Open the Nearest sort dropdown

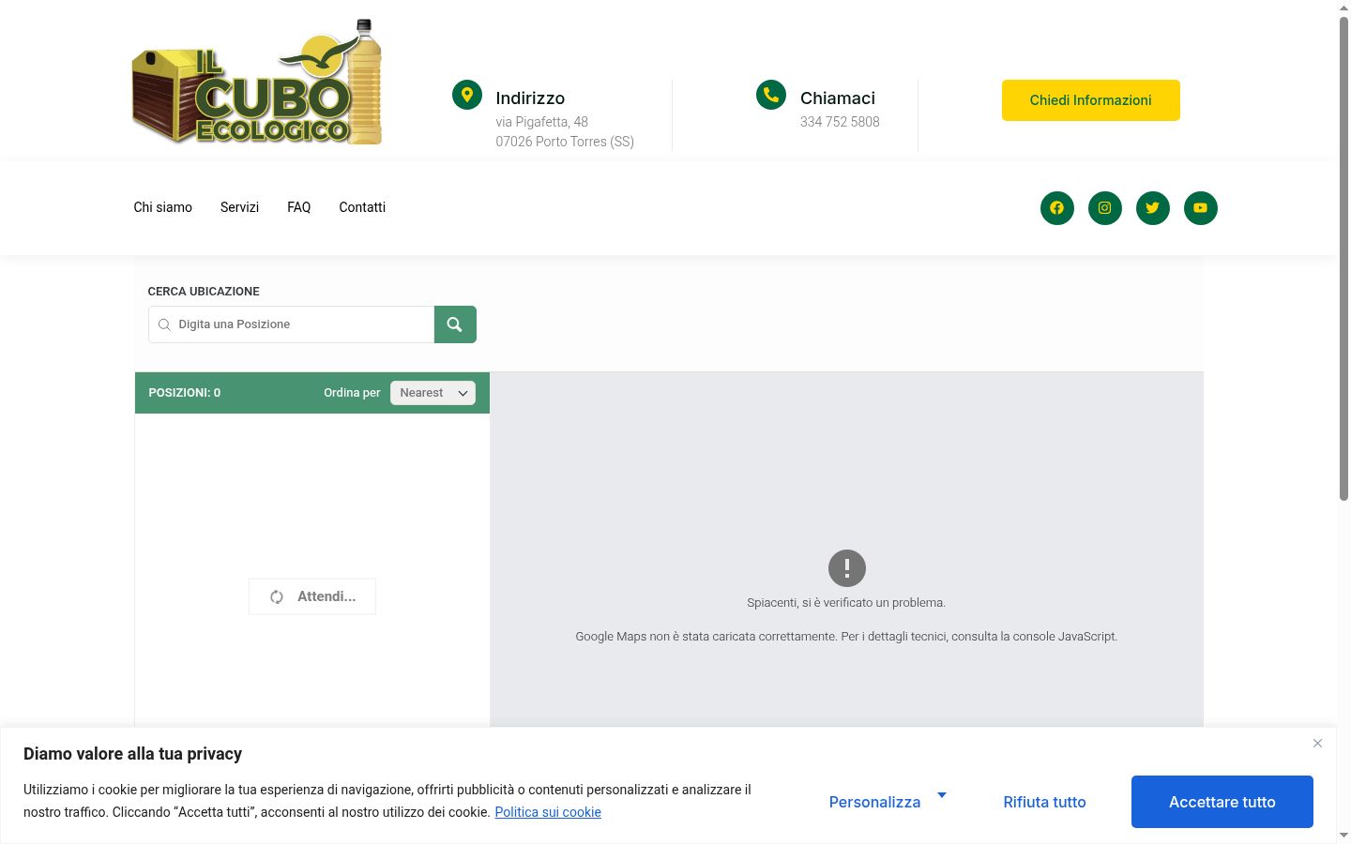click(433, 393)
